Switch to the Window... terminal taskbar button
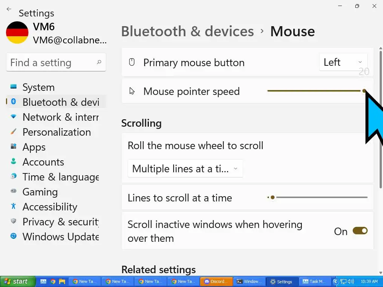Image resolution: width=383 pixels, height=287 pixels. [x=249, y=281]
